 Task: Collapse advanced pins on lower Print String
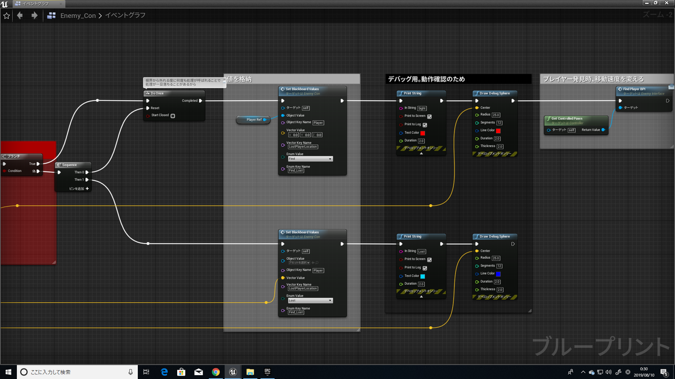click(x=421, y=296)
